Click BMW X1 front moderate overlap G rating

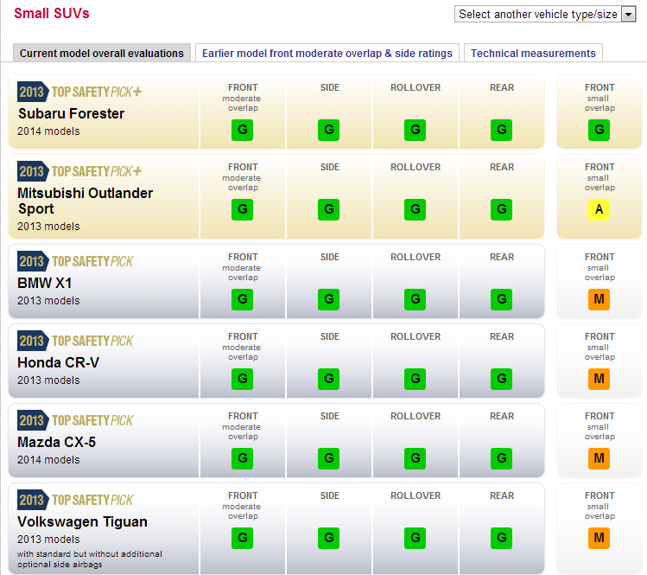242,299
